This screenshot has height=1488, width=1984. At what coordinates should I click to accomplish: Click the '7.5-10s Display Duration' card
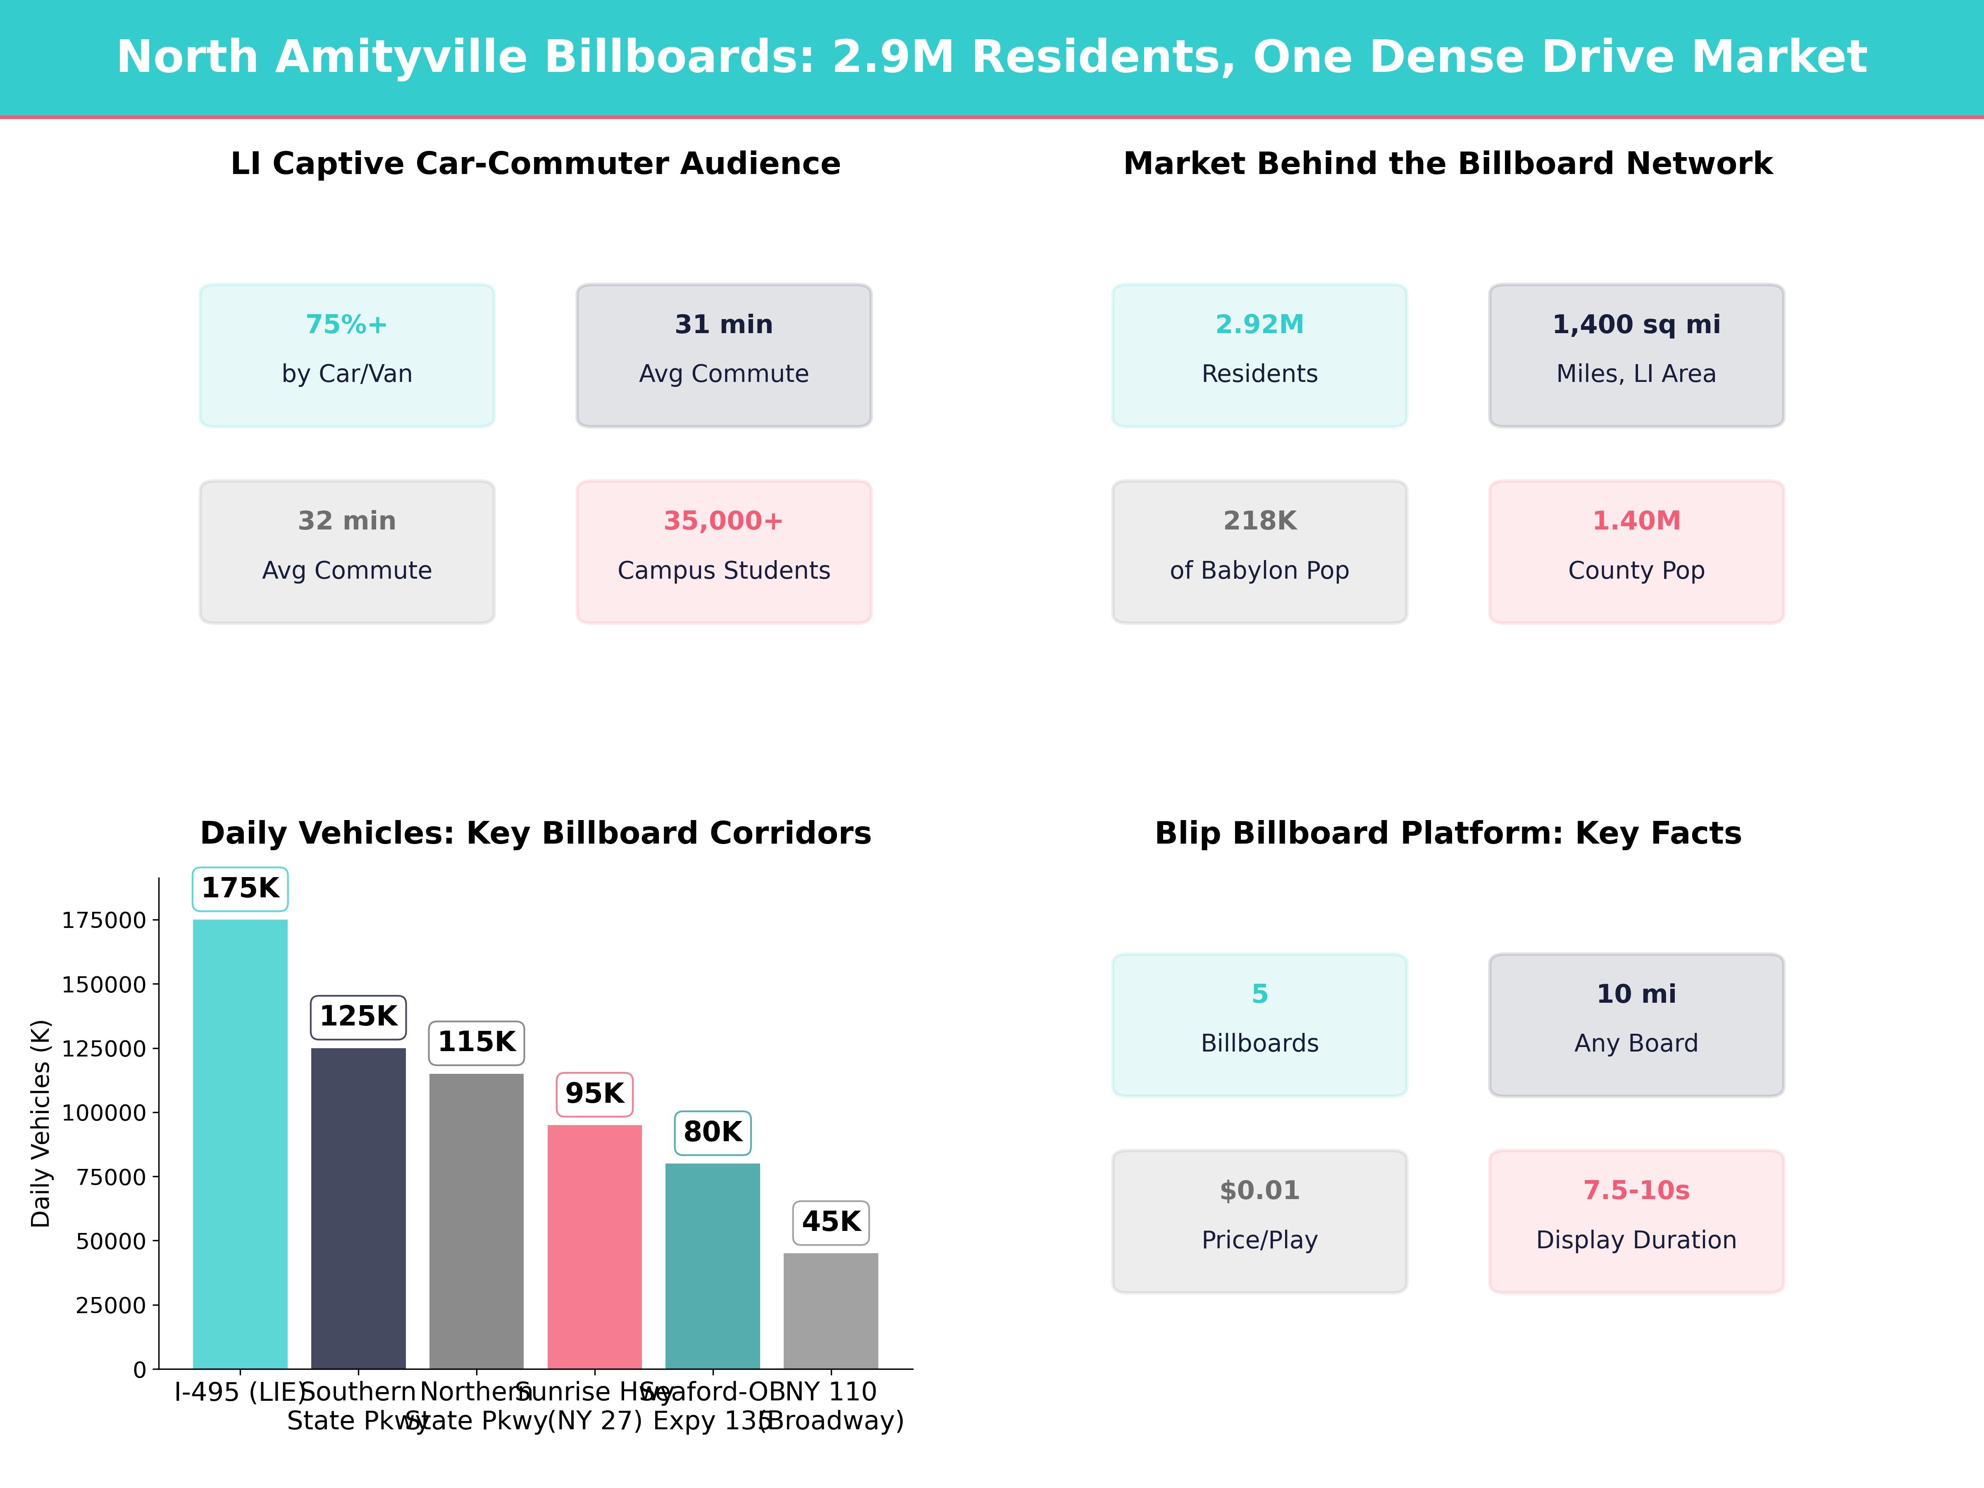[x=1636, y=1222]
